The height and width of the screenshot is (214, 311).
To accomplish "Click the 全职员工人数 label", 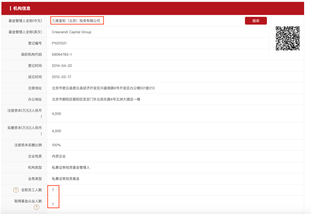I will (x=32, y=190).
